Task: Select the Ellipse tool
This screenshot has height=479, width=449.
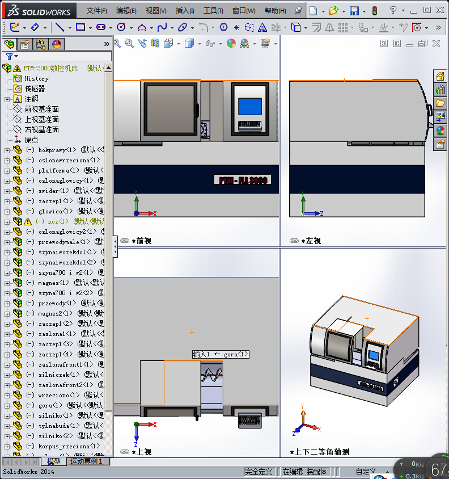Action: (183, 27)
